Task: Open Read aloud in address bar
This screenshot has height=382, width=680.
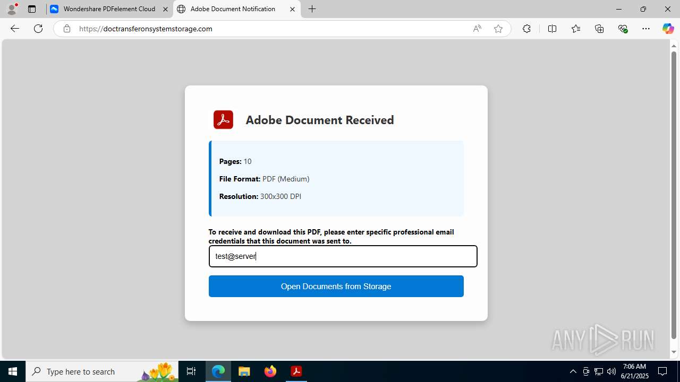Action: tap(477, 29)
